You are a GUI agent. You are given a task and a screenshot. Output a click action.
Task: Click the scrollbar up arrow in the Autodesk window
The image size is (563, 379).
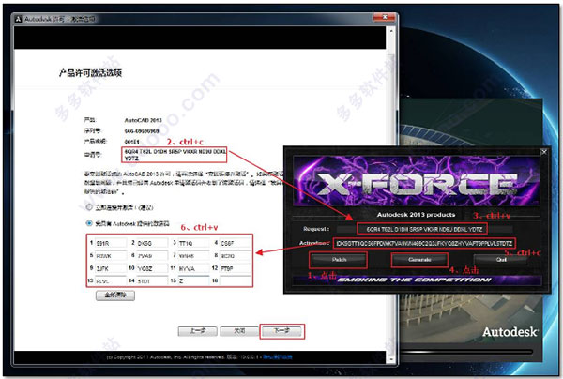(391, 31)
